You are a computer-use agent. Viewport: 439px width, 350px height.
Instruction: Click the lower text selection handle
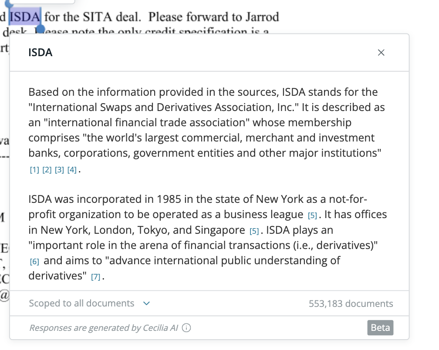pyautogui.click(x=41, y=29)
